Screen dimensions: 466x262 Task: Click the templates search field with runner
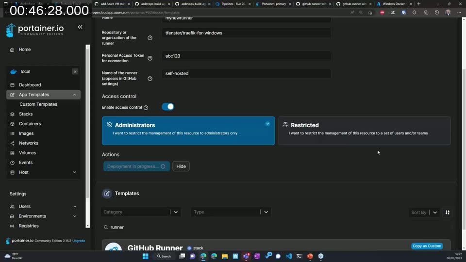[x=276, y=227]
